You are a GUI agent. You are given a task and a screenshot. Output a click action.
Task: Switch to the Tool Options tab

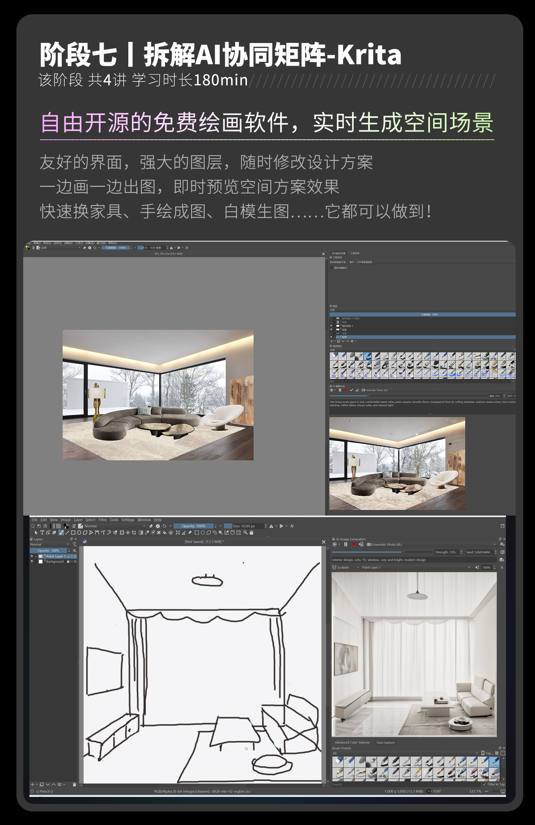click(386, 742)
